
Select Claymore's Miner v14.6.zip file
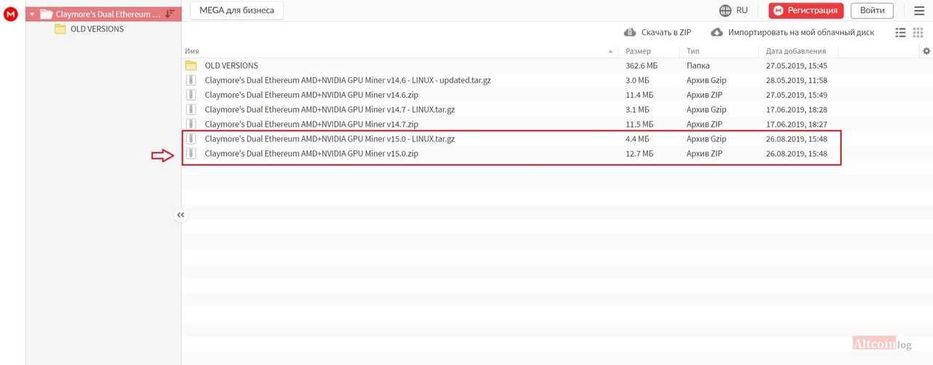click(x=311, y=95)
